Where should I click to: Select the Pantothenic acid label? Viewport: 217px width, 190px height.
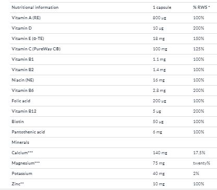pyautogui.click(x=28, y=132)
